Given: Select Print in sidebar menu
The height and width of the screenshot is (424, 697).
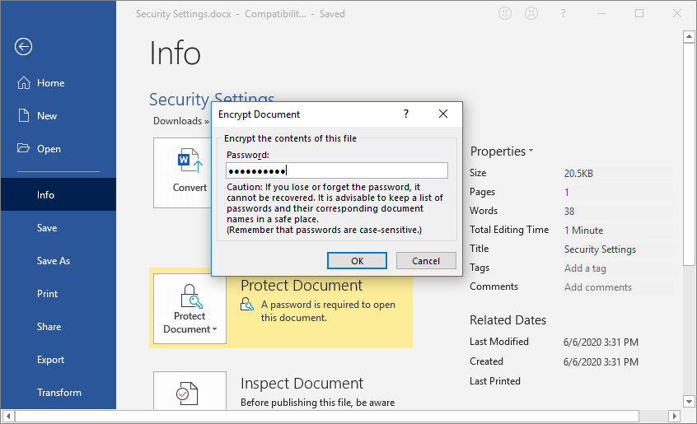Looking at the screenshot, I should (x=48, y=294).
